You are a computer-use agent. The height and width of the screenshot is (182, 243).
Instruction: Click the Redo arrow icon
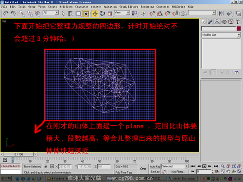[13, 14]
